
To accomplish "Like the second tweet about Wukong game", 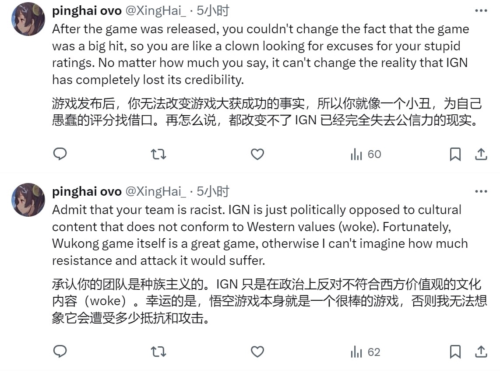I will (x=257, y=352).
